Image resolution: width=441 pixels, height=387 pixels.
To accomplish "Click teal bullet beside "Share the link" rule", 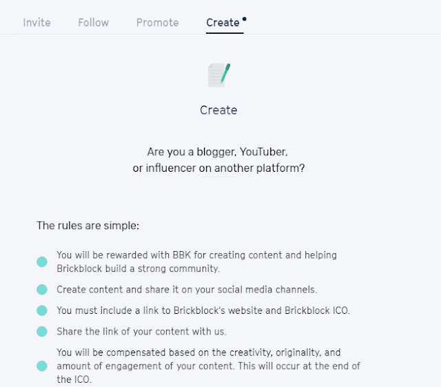I will [x=42, y=332].
